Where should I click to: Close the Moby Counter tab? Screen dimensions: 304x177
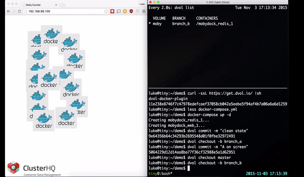click(x=56, y=5)
